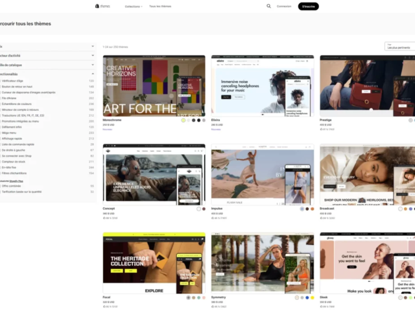
Task: Open the Sleek theme preview thumbnail
Action: pyautogui.click(x=368, y=263)
